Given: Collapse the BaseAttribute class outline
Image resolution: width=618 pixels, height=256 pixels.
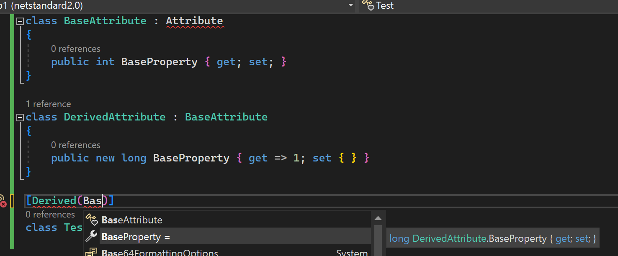Looking at the screenshot, I should [20, 21].
